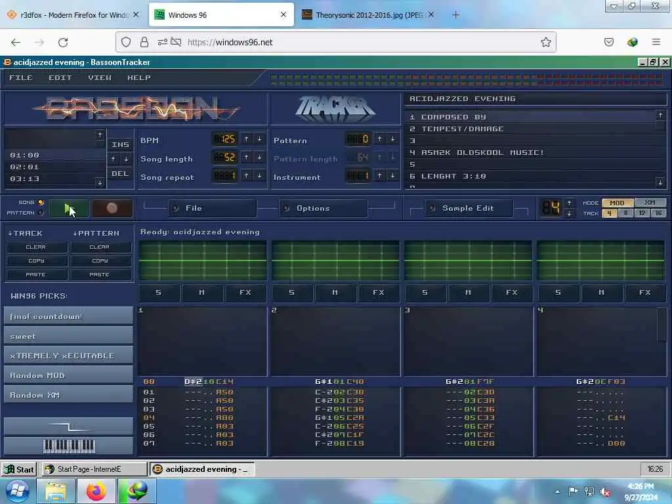Switch to Start Page Internet Explorer task
The image size is (672, 504).
(x=93, y=469)
